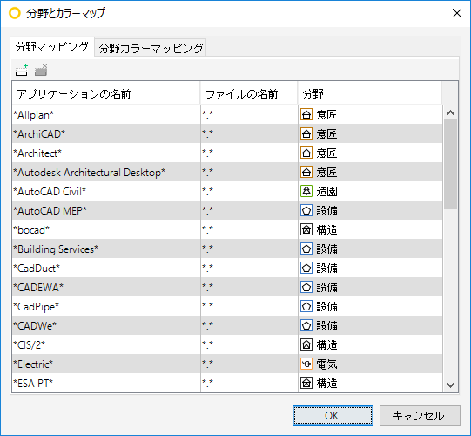Viewport: 471px width, 436px height.
Task: Click the 電気 text in *Electric* row
Action: (x=326, y=364)
